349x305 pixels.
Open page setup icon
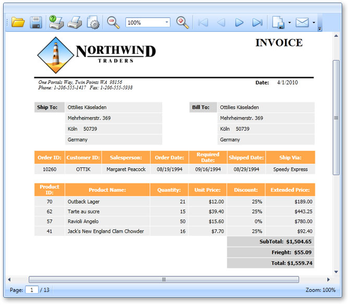tap(93, 22)
